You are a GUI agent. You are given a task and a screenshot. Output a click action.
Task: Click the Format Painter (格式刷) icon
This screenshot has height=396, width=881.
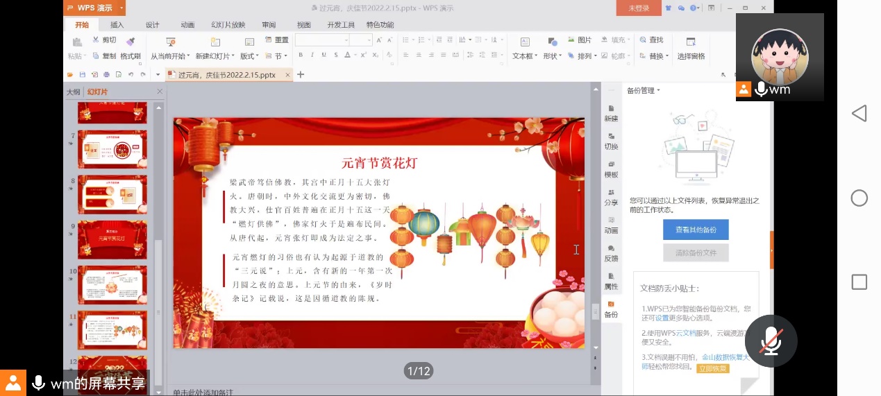[131, 42]
